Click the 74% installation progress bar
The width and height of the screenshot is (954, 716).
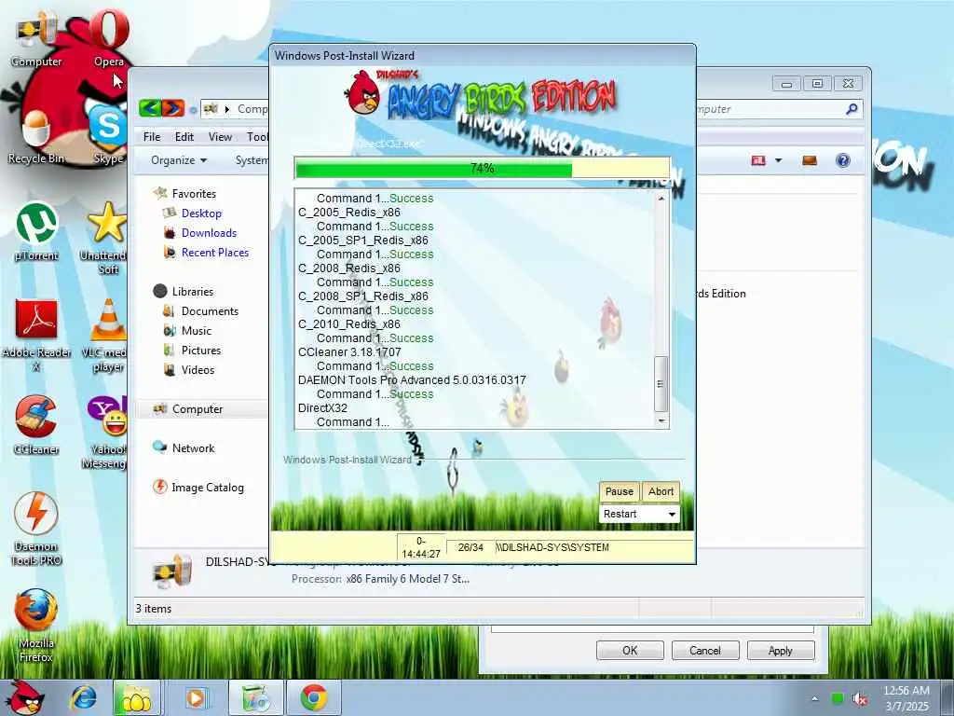pos(482,168)
